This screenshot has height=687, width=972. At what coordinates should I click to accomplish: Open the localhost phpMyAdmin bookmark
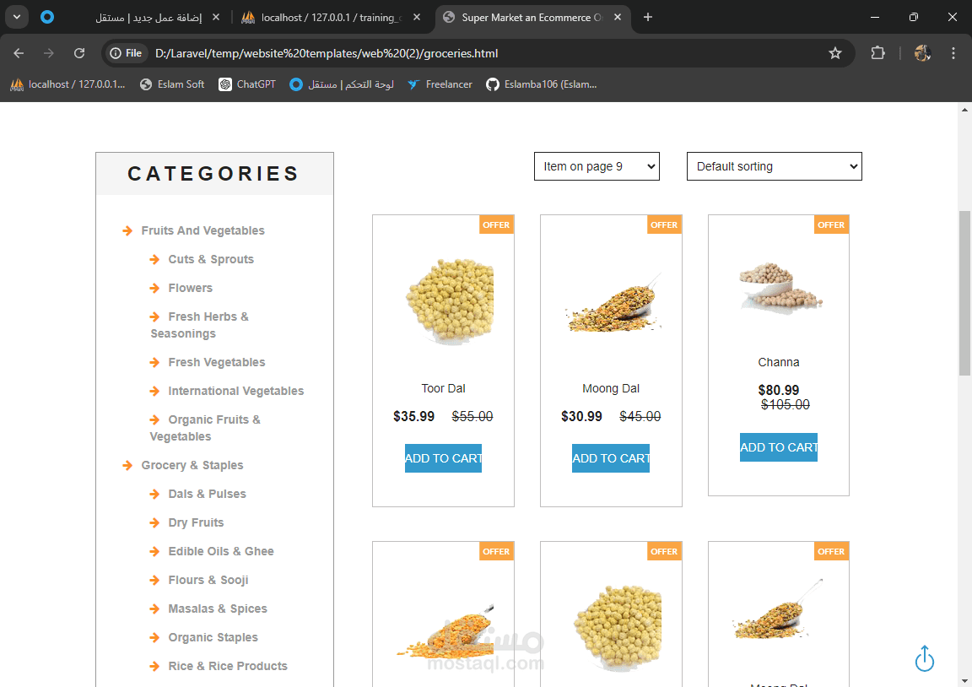click(67, 84)
